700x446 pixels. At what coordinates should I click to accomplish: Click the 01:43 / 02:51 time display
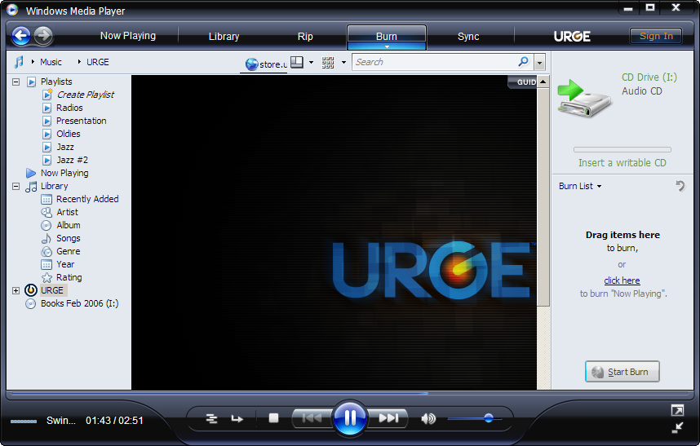(x=114, y=420)
